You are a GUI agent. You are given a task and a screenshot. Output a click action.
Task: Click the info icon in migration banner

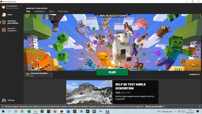3,106
